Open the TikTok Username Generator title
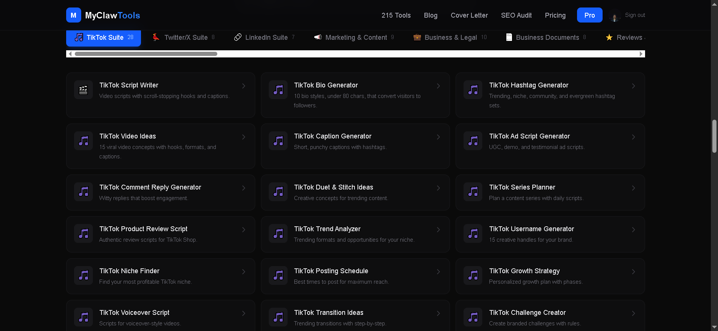718x331 pixels. tap(532, 229)
